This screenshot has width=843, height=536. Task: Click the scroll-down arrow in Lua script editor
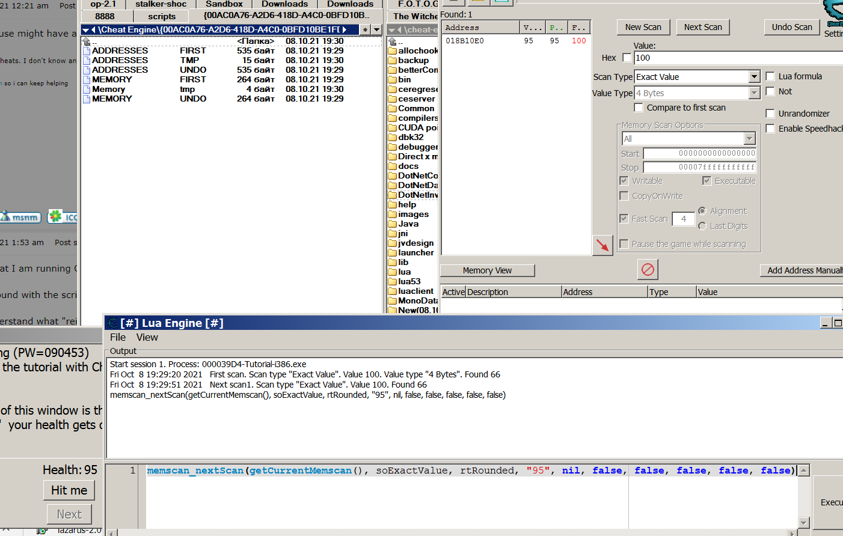point(804,522)
